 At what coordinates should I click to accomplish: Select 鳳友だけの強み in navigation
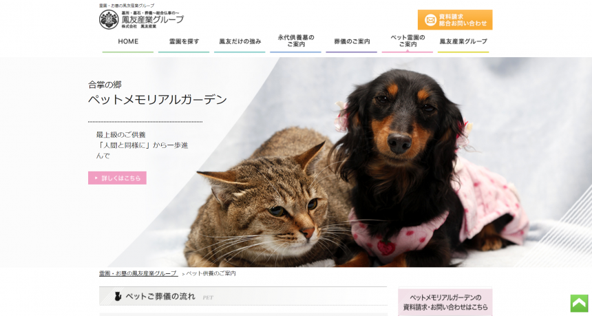click(240, 42)
